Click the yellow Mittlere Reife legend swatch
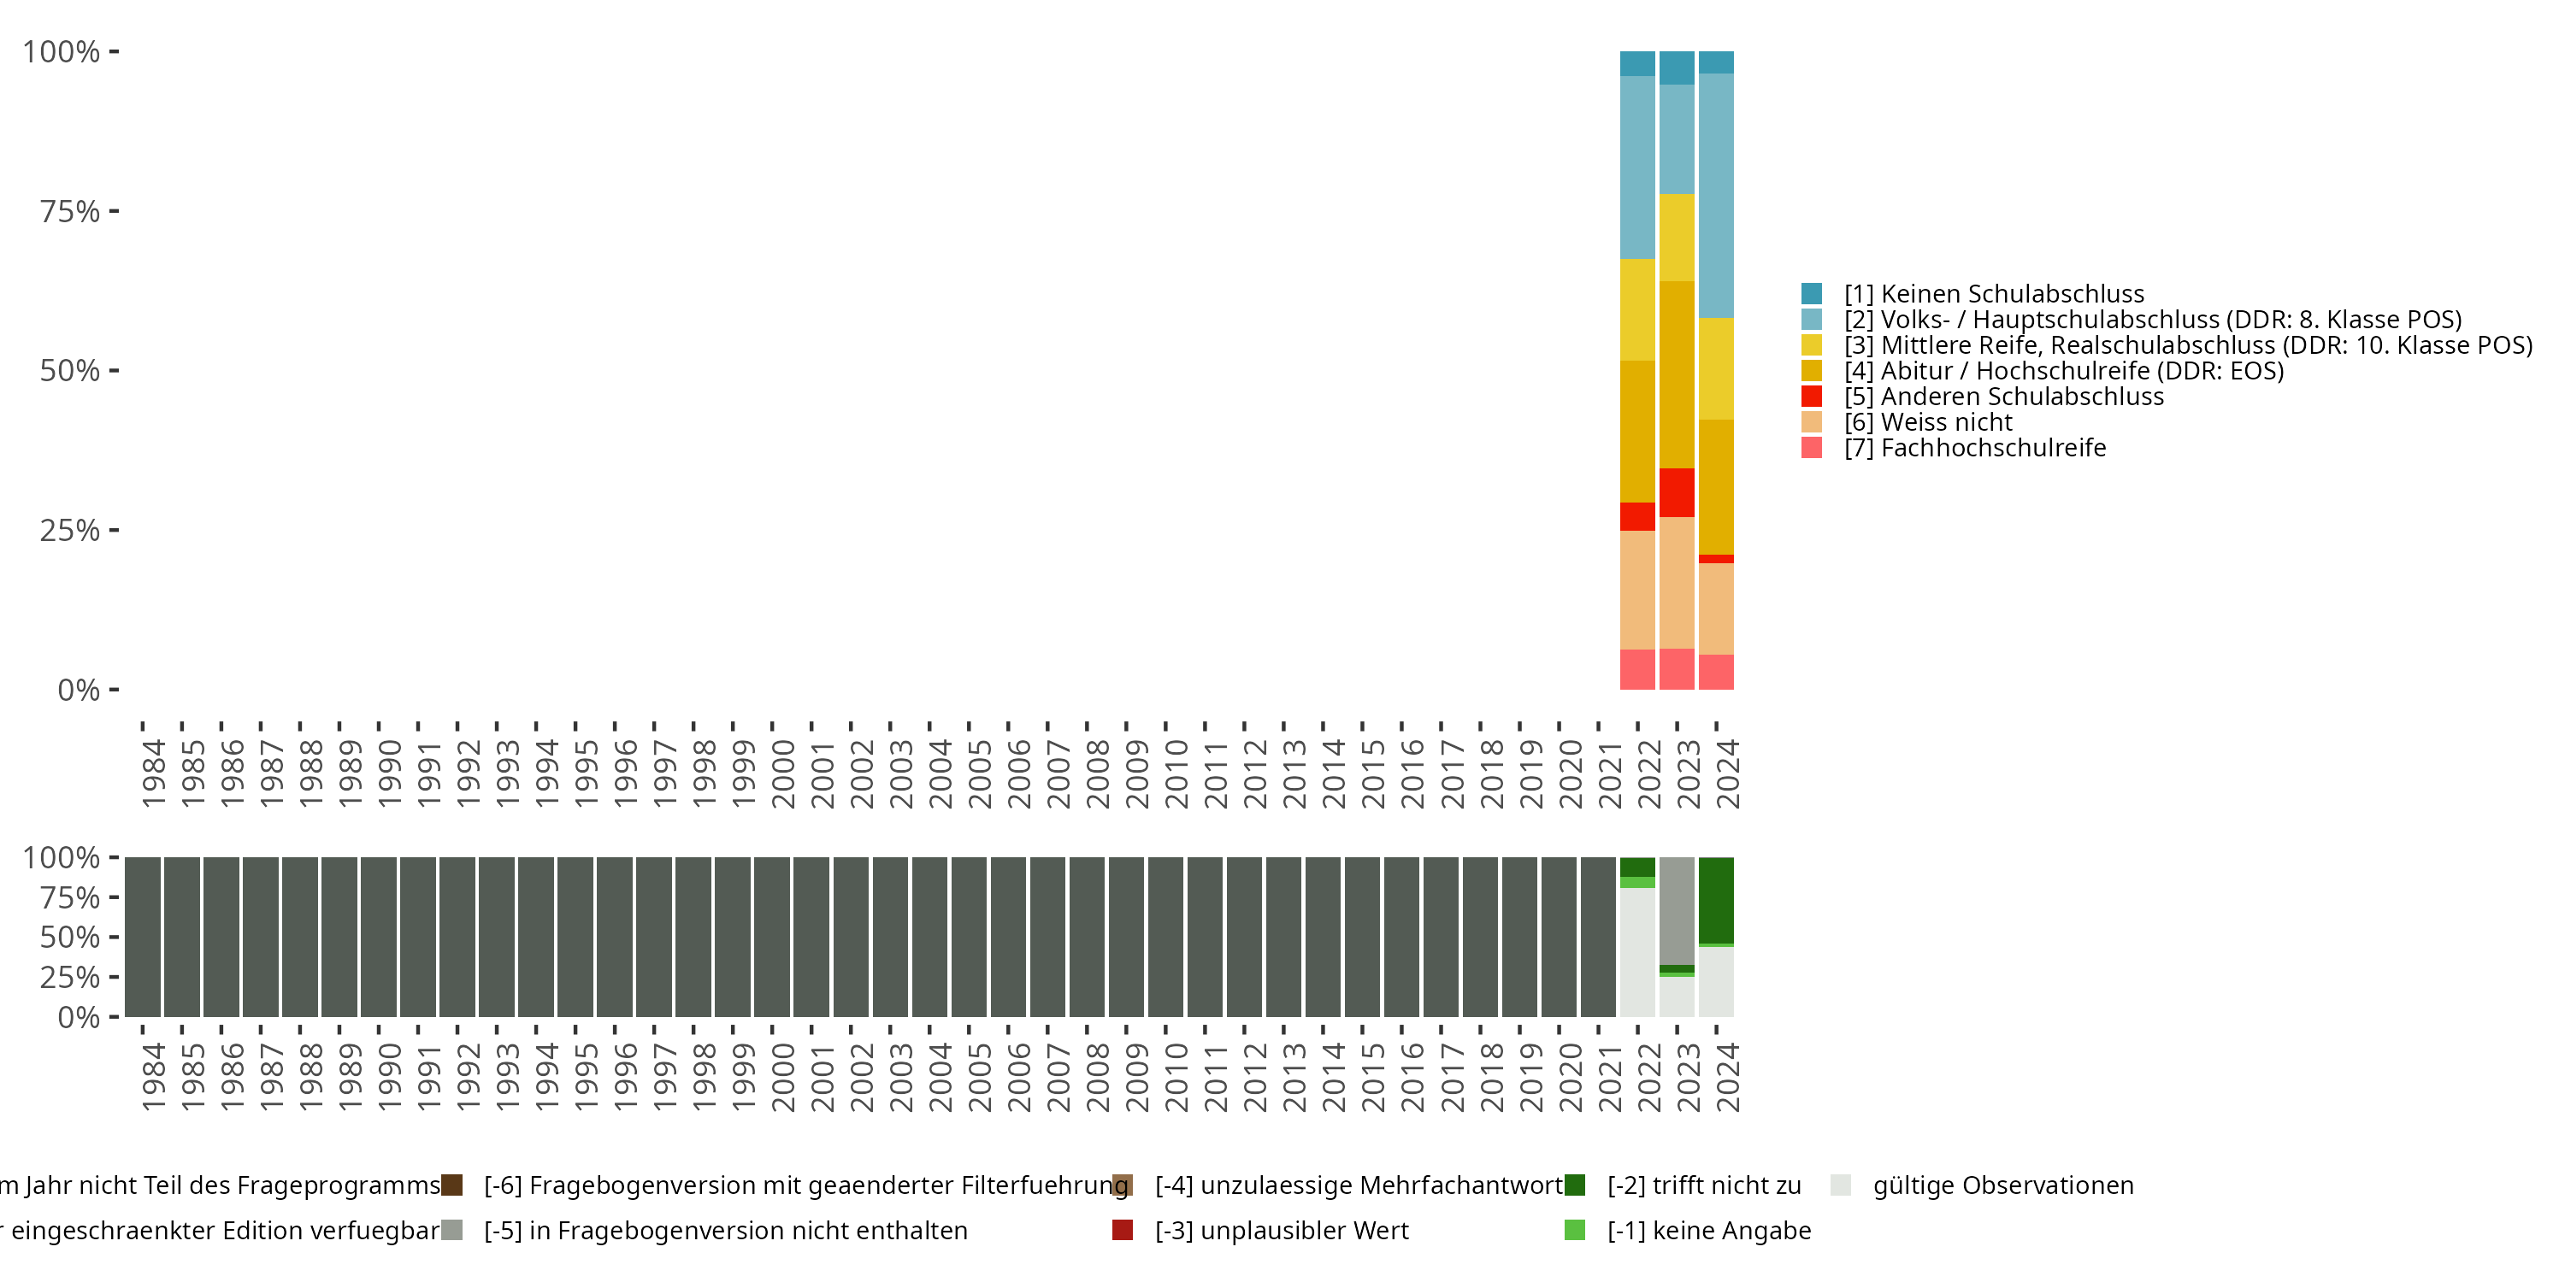This screenshot has width=2565, height=1282. pyautogui.click(x=1811, y=345)
